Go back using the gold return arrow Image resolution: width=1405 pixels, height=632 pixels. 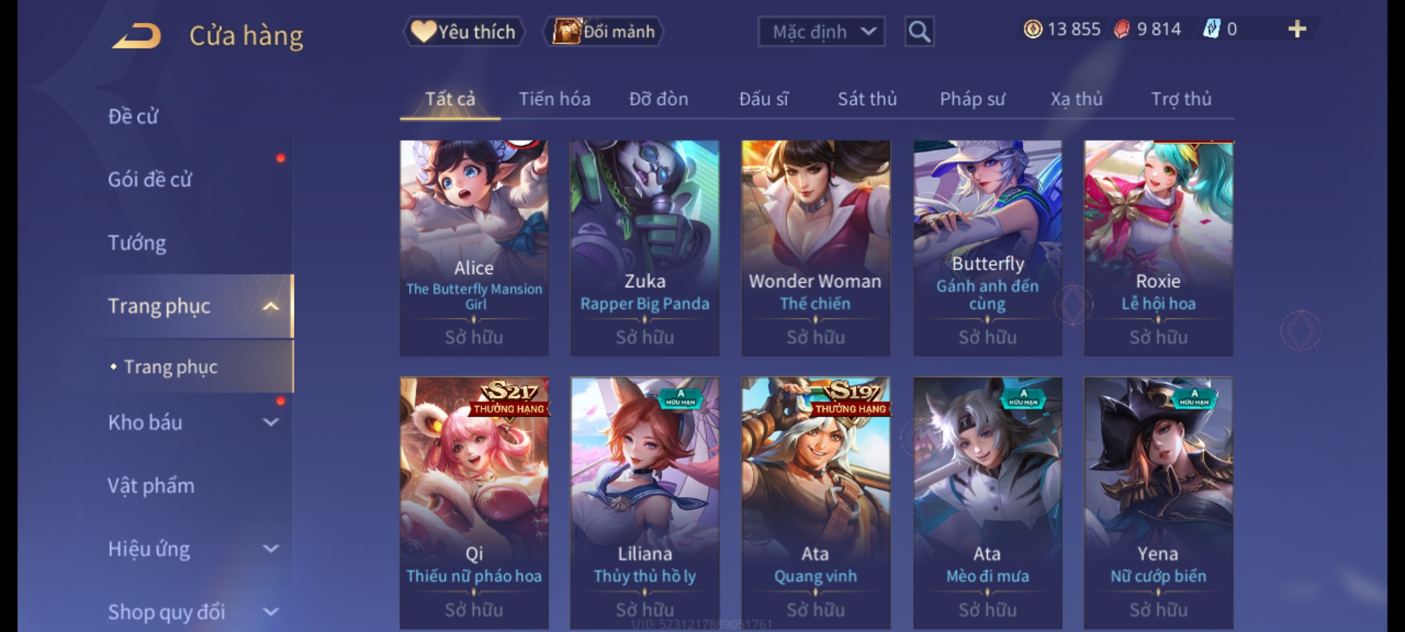click(136, 36)
